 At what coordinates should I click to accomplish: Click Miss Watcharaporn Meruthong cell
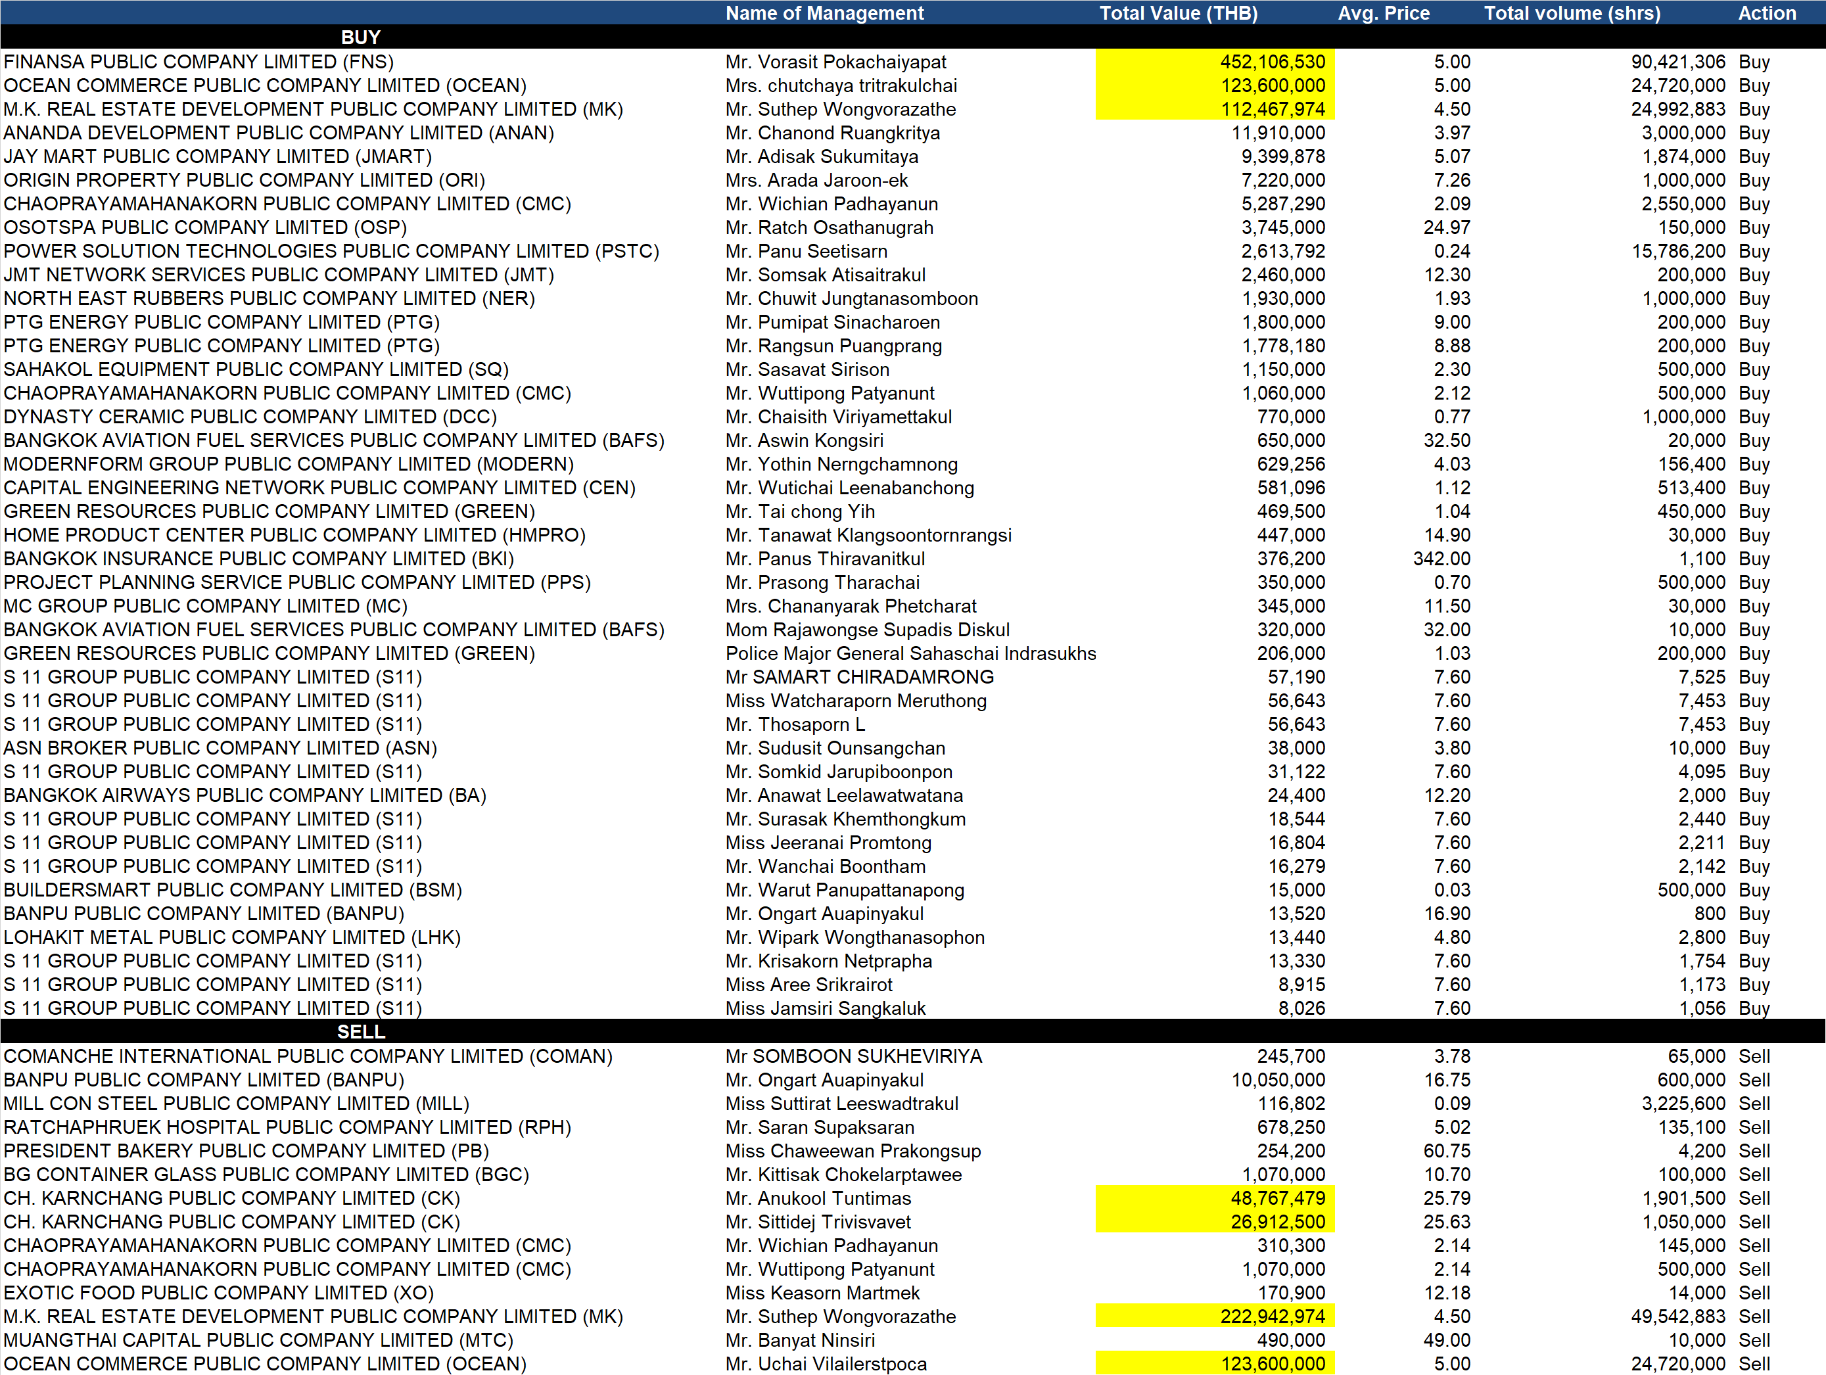click(856, 701)
